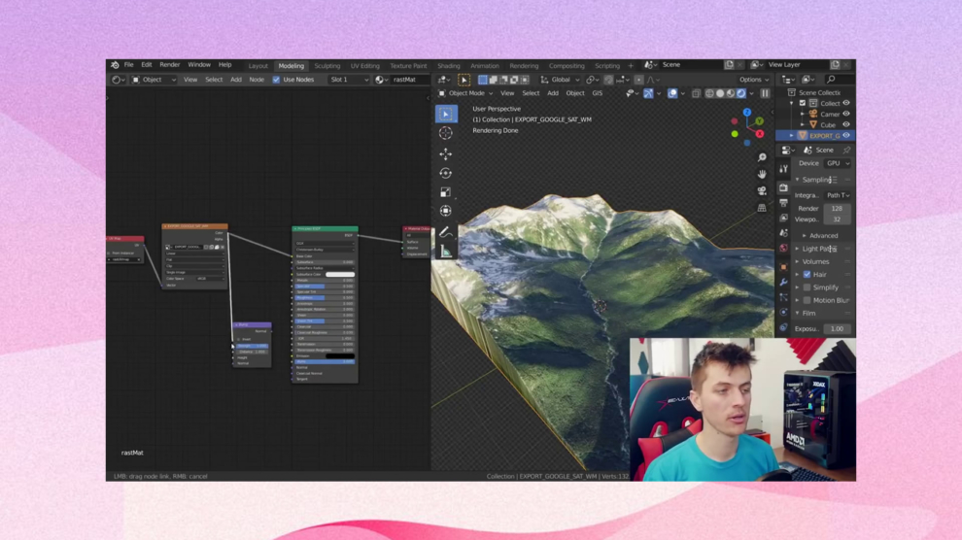The height and width of the screenshot is (540, 962).
Task: Open Physics properties tab icon
Action: click(783, 313)
